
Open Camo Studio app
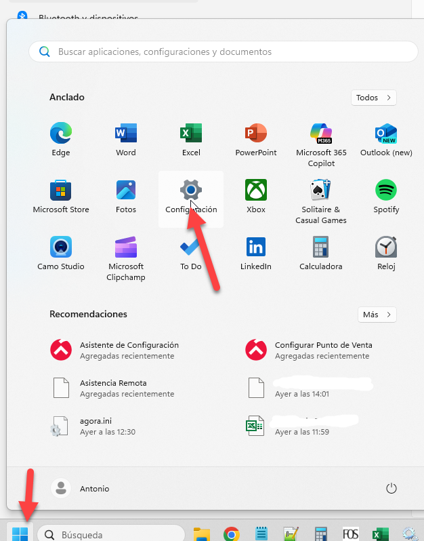pyautogui.click(x=61, y=254)
